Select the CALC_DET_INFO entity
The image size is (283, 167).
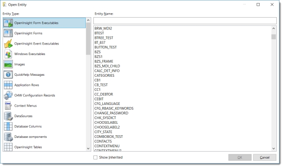pos(107,71)
